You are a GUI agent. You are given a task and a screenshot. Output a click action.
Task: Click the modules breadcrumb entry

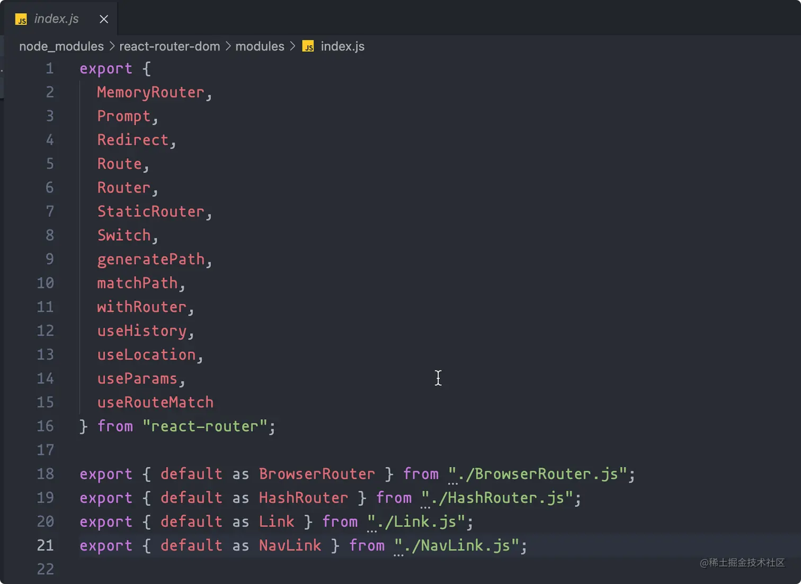point(260,46)
